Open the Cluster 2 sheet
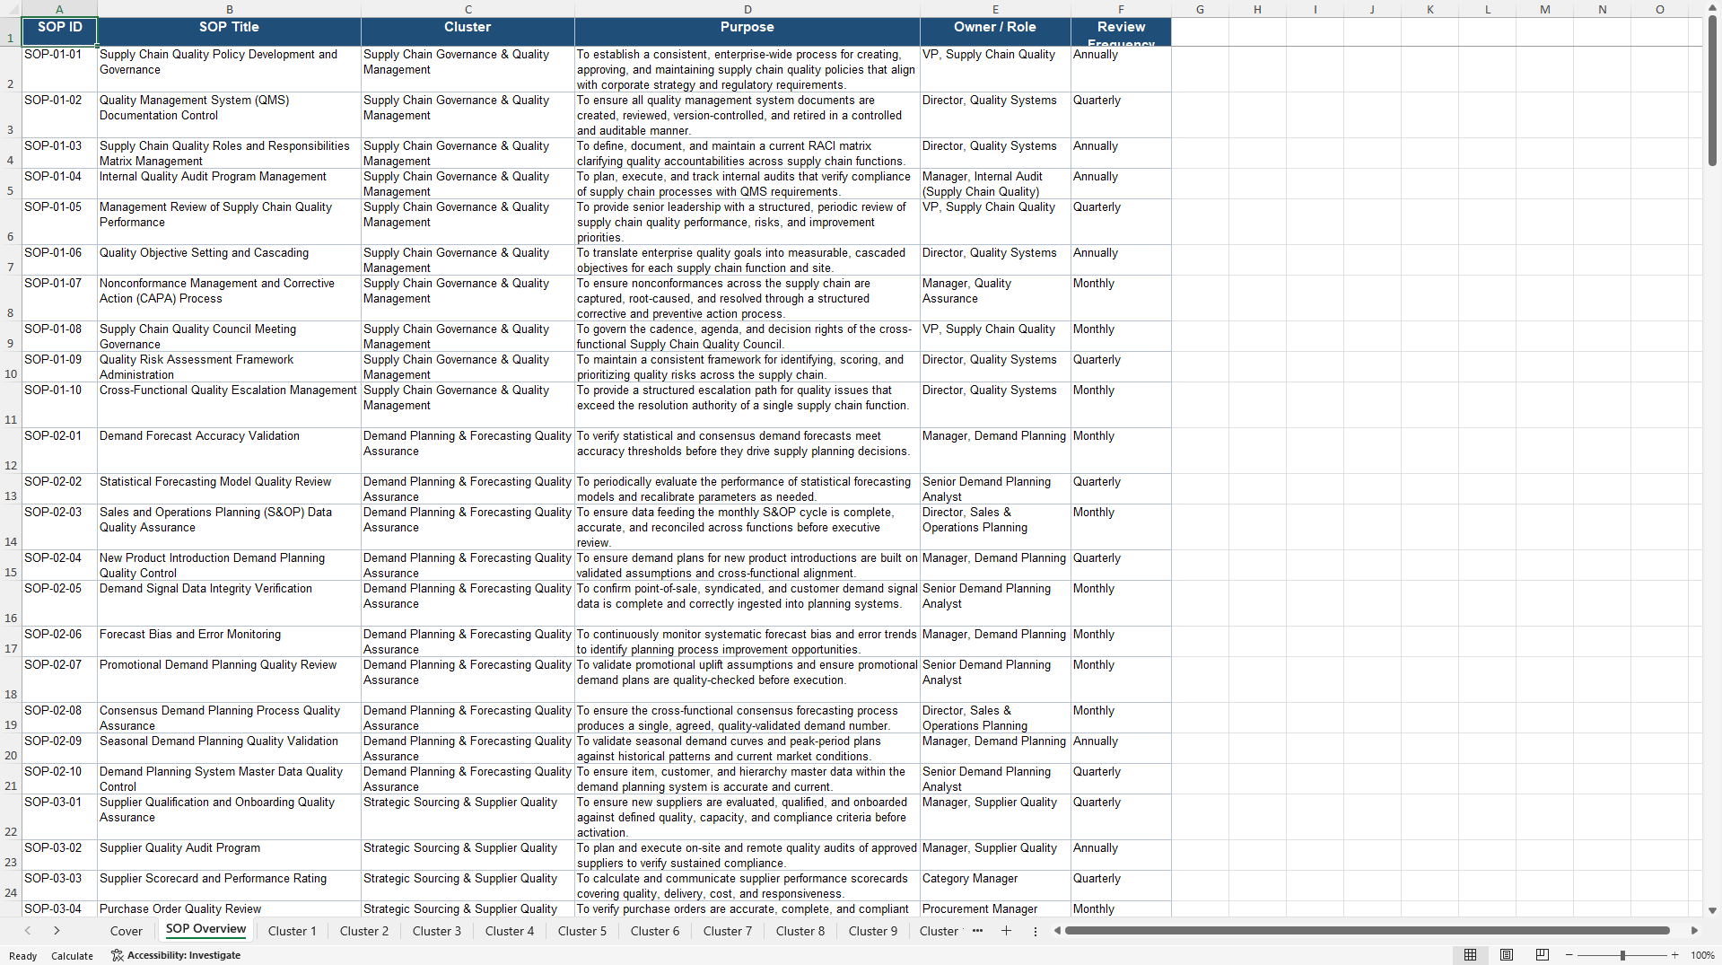This screenshot has height=965, width=1722. click(364, 931)
